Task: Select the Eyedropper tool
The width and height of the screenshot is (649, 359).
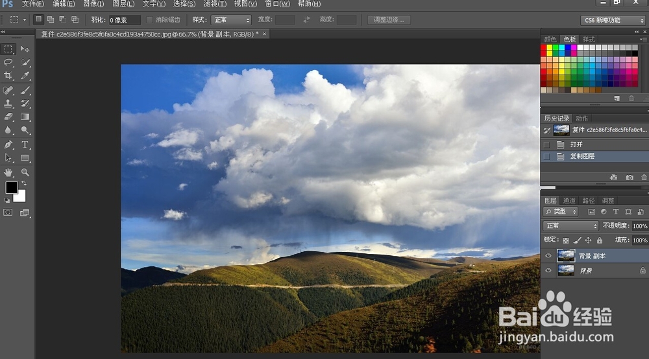Action: click(x=25, y=76)
